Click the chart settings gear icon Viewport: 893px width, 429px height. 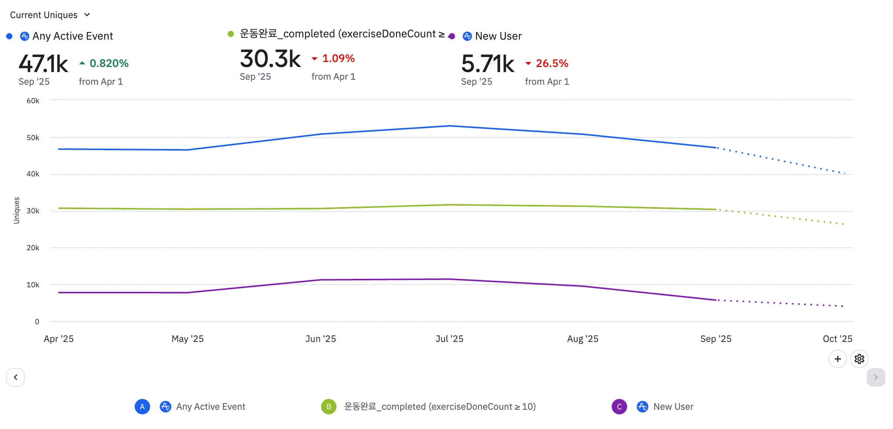coord(859,359)
